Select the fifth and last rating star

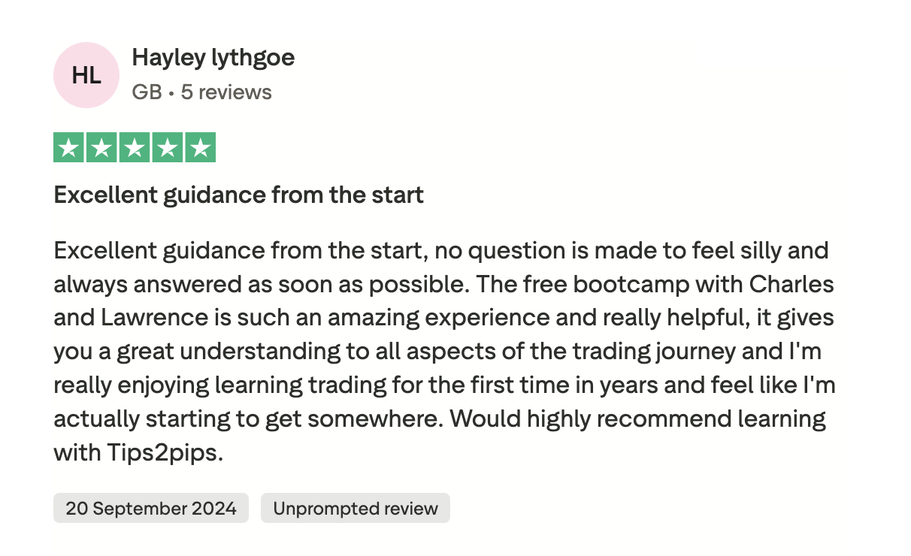200,147
